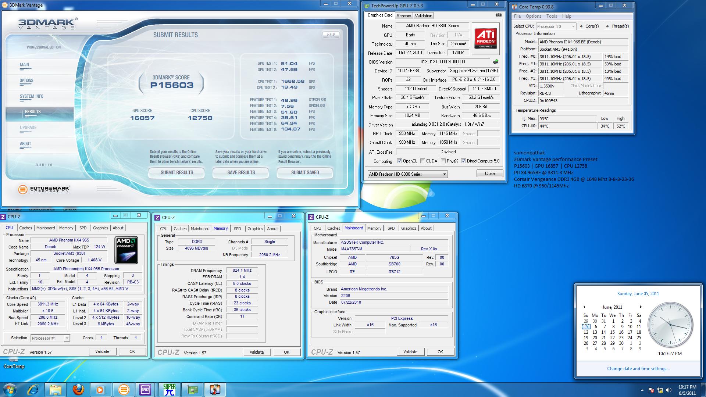The height and width of the screenshot is (397, 706).
Task: Open SPD tab in the middle CPU-Z window
Action: (238, 229)
